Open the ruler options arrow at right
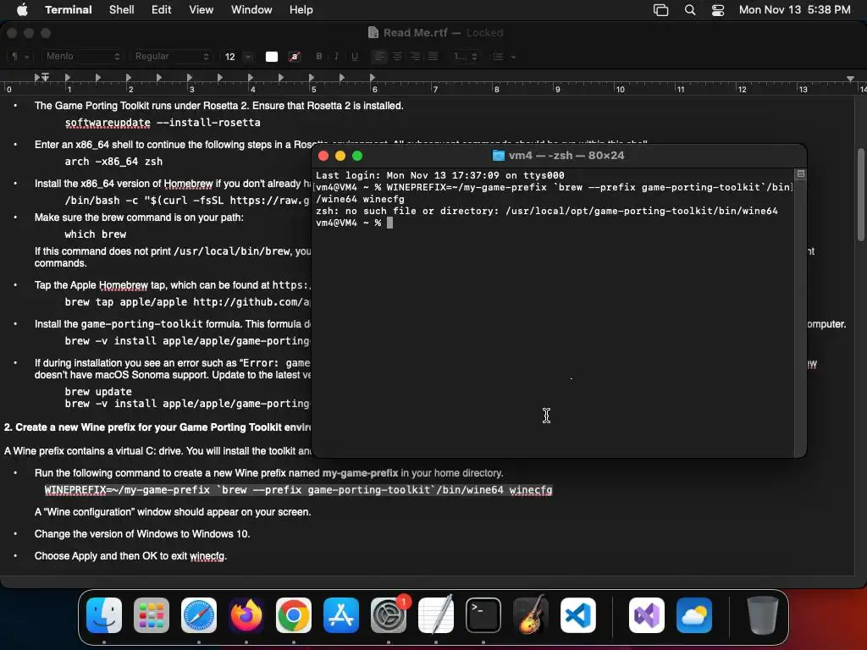The width and height of the screenshot is (867, 650). tap(850, 79)
